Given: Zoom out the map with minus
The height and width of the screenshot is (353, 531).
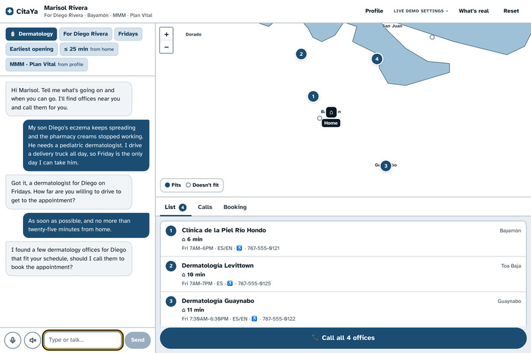Looking at the screenshot, I should click(166, 47).
